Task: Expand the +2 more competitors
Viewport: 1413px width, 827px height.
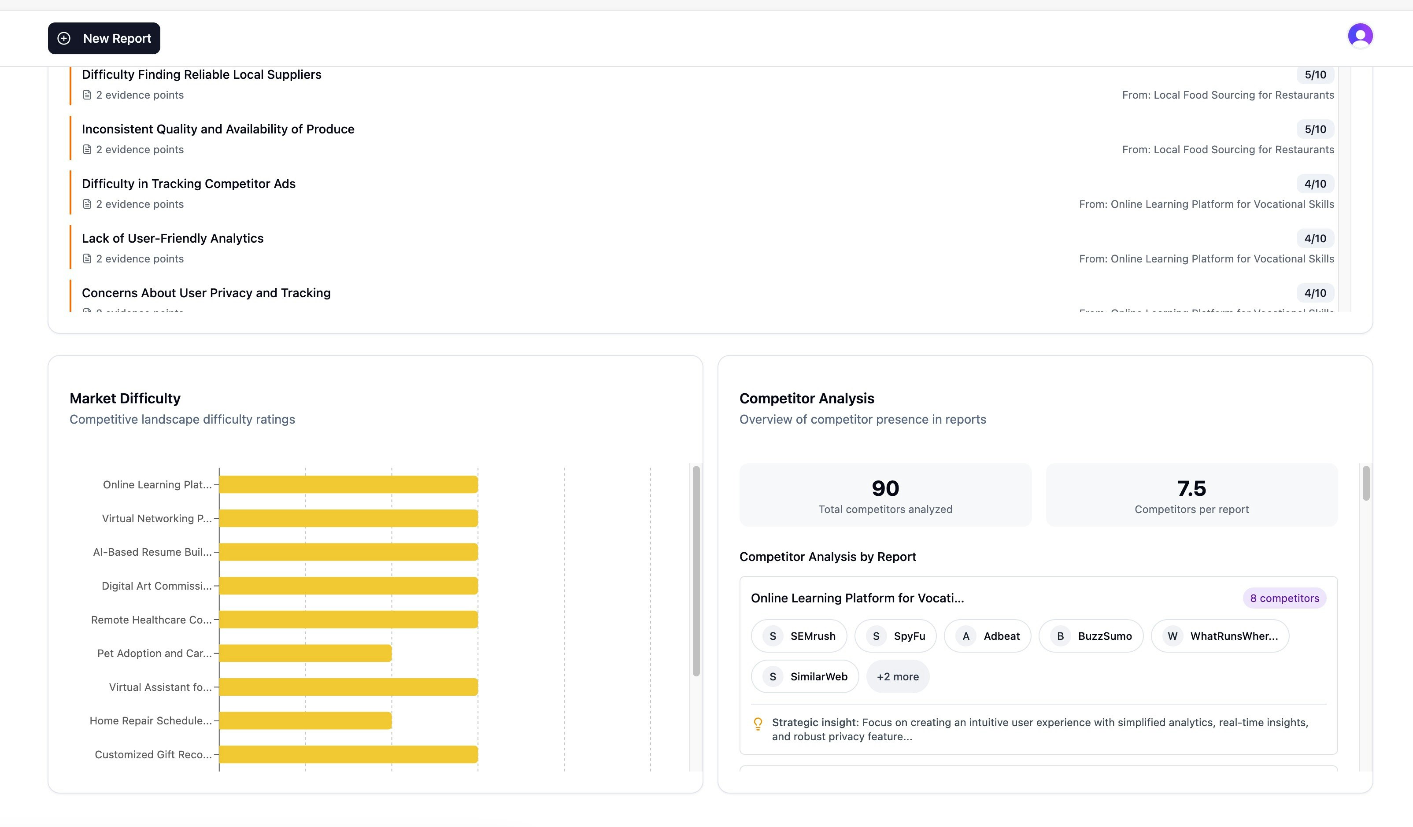Action: [x=897, y=677]
